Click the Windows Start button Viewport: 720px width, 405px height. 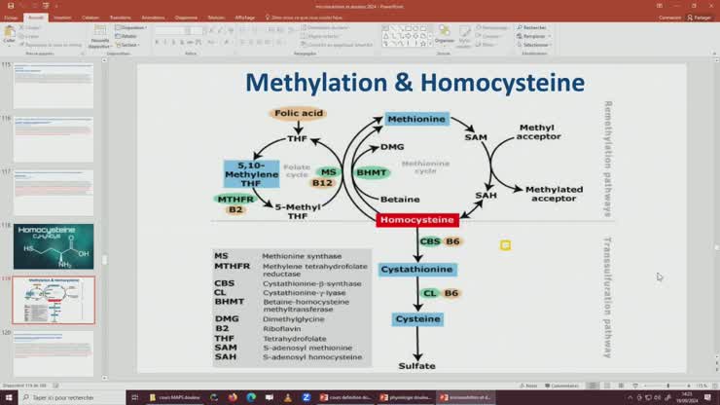tap(8, 397)
